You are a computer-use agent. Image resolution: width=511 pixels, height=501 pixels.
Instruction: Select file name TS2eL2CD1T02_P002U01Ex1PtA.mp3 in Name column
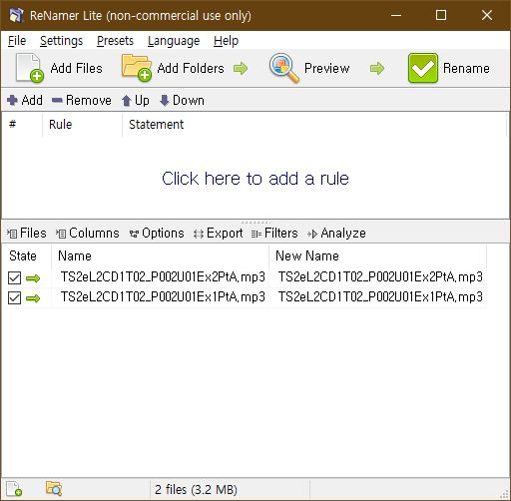click(163, 297)
